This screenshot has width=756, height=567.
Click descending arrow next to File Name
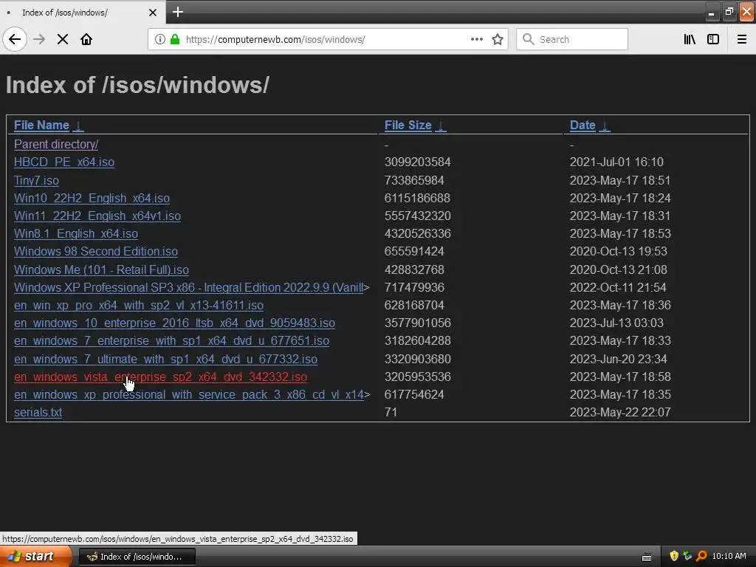(x=78, y=126)
